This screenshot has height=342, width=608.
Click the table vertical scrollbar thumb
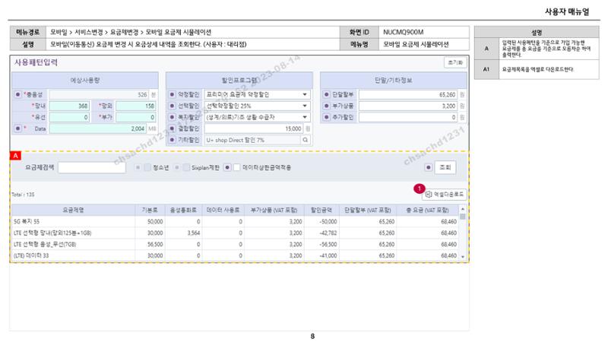click(x=463, y=217)
